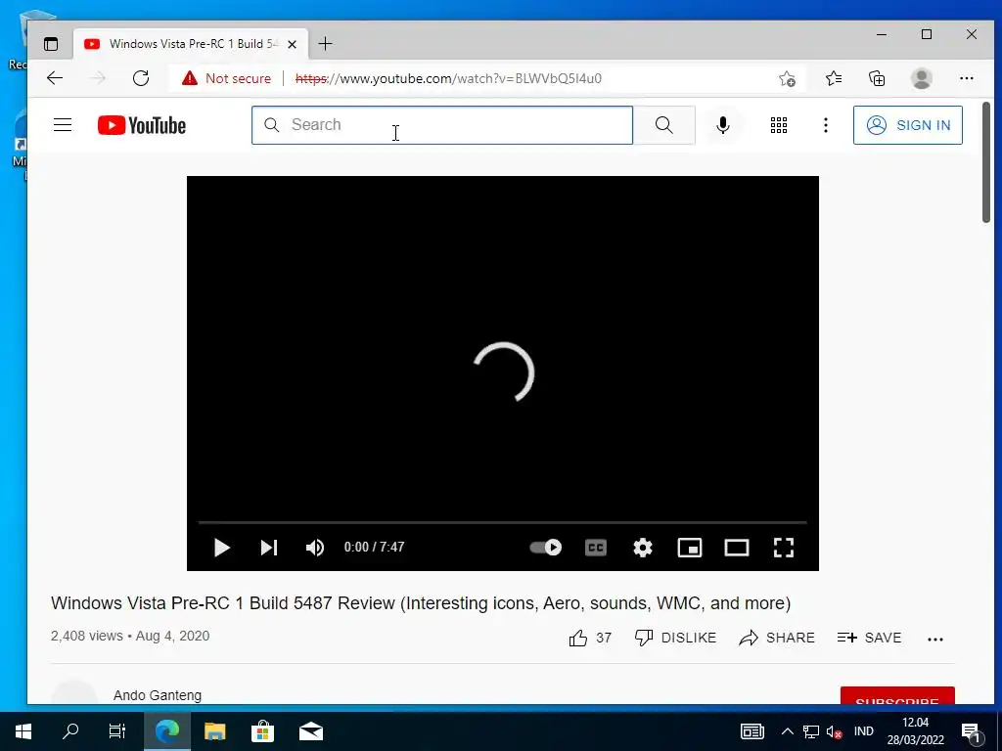This screenshot has width=1002, height=751.
Task: Open YouTube settings three-dot menu
Action: [826, 125]
